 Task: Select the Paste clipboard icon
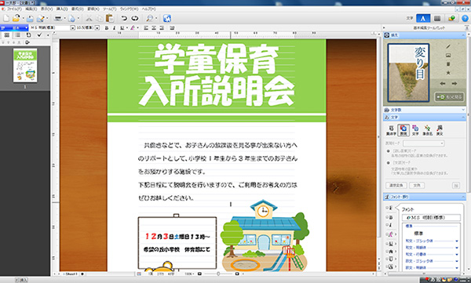[110, 18]
